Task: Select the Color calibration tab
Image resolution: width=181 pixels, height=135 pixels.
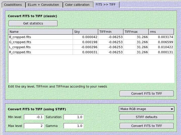Action: (x=77, y=5)
